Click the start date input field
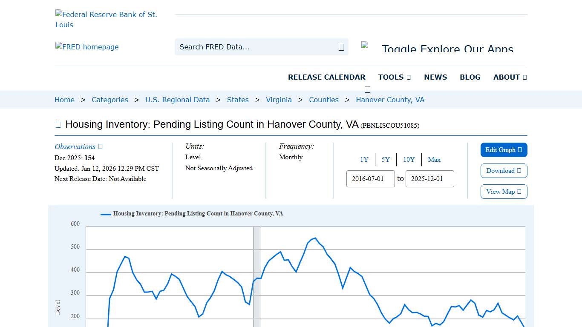Viewport: 582px width, 327px height. tap(370, 179)
